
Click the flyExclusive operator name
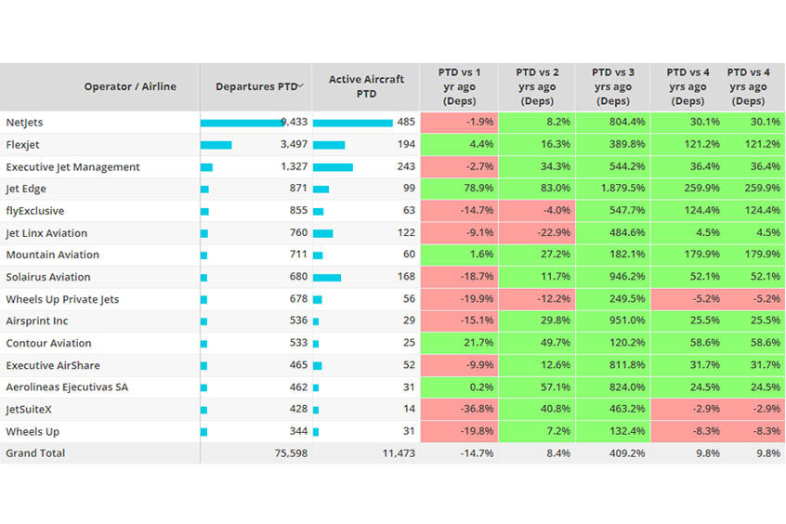pos(34,211)
